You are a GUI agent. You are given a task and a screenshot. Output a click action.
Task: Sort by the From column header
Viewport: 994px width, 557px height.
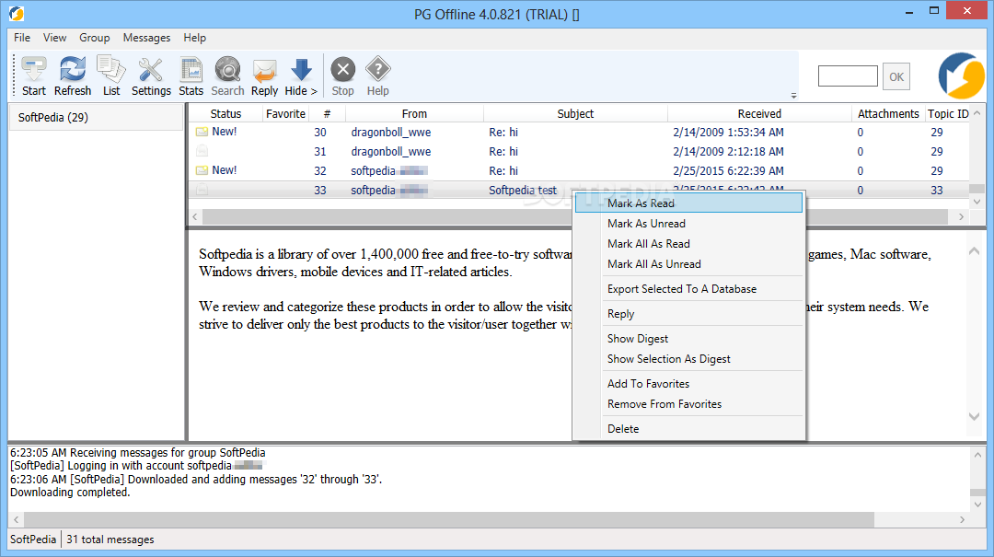414,113
